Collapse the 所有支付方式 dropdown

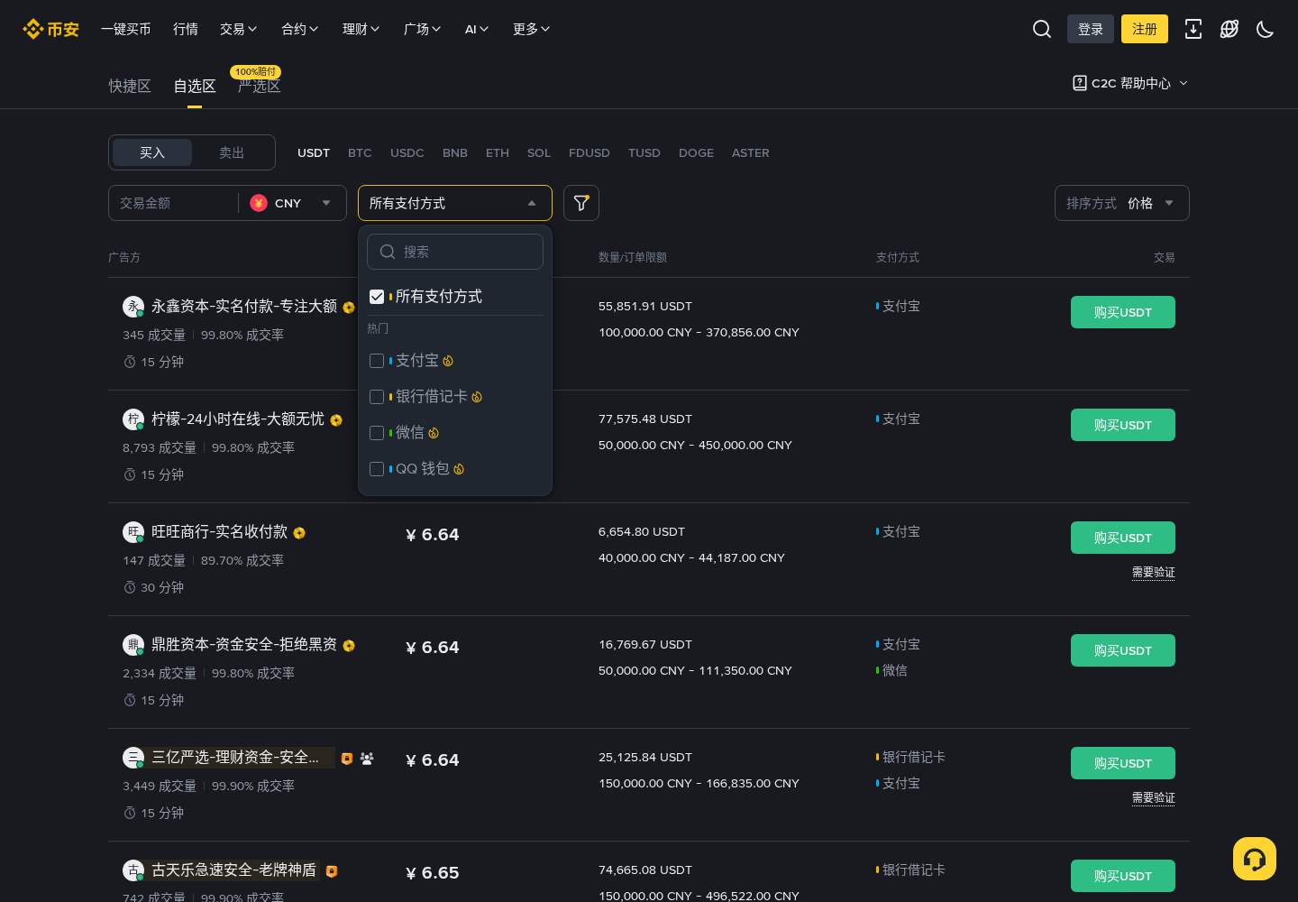click(455, 203)
